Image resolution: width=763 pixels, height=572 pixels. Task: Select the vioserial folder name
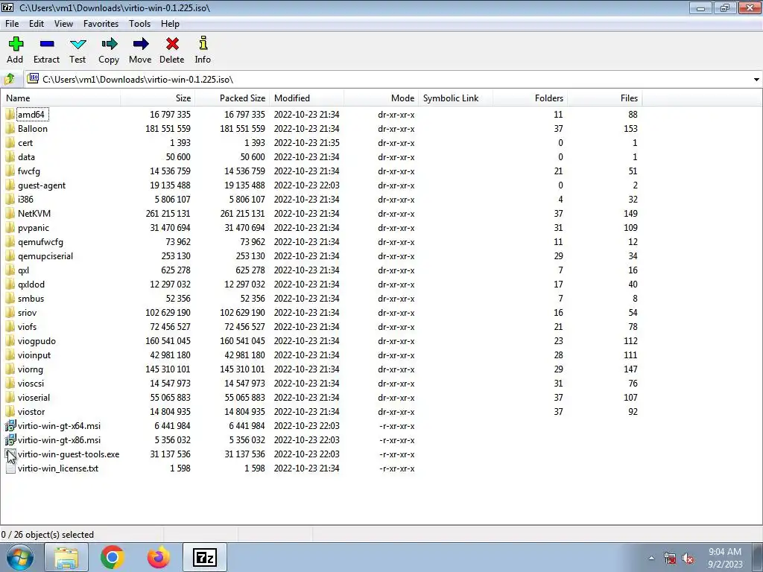(x=34, y=398)
